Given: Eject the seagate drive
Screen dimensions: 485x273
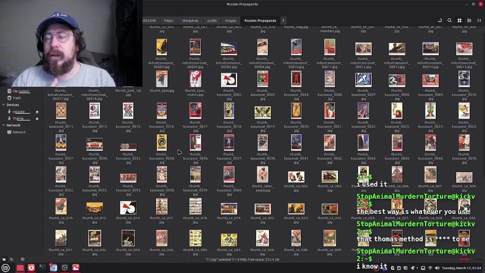Looking at the screenshot, I should [37, 112].
